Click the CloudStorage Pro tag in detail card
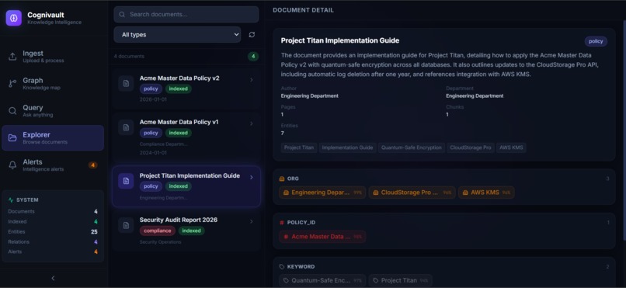Screen dimensions: 626x288 coord(471,147)
